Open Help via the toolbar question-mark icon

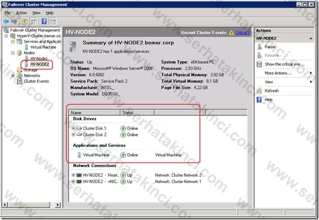coord(44,21)
